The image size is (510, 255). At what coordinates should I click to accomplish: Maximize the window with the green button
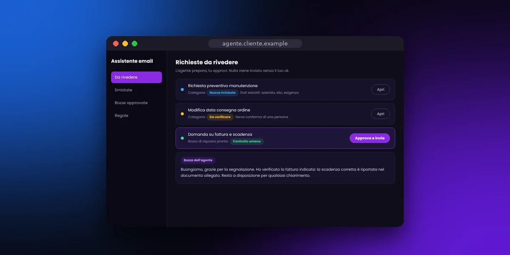click(x=134, y=43)
